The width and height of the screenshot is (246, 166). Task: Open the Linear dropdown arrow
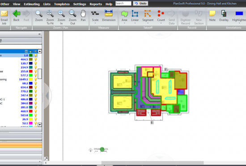[x=135, y=23]
